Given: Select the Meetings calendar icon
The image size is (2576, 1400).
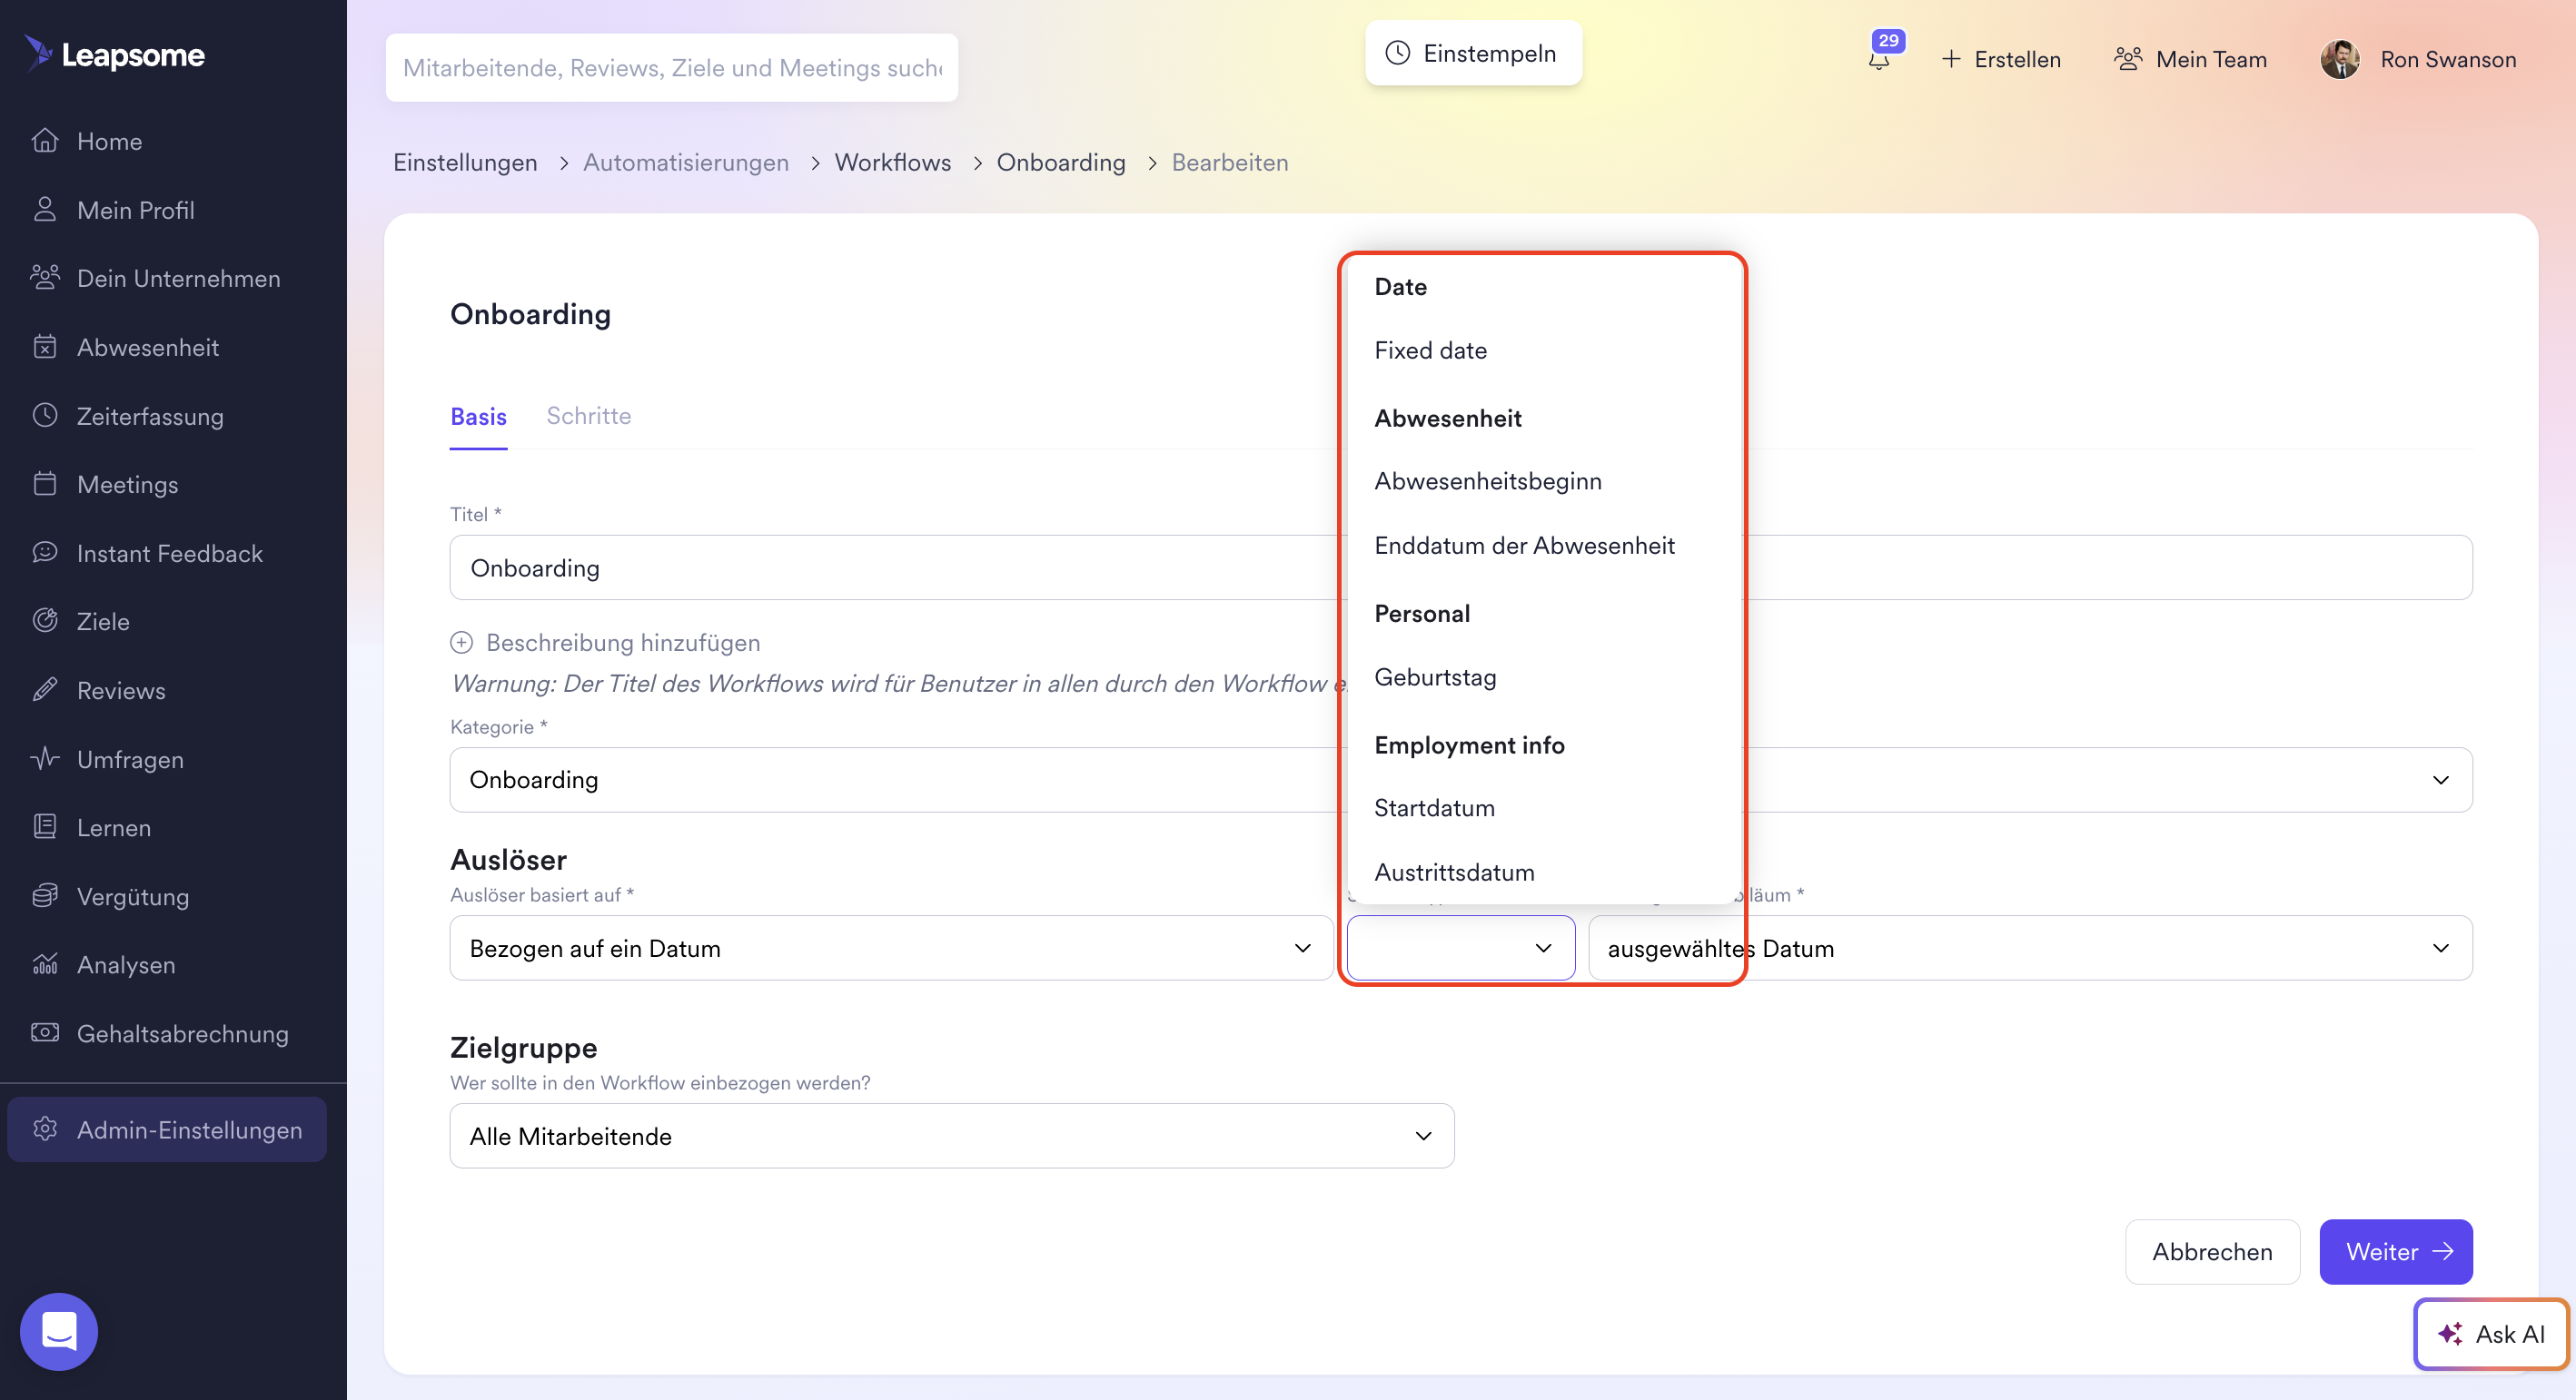Looking at the screenshot, I should point(45,484).
